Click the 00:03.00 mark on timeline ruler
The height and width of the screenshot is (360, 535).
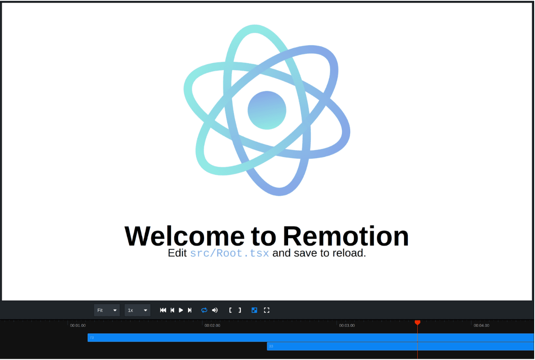click(347, 326)
